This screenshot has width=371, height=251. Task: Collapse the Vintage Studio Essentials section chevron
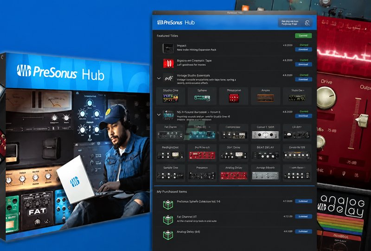coord(159,78)
